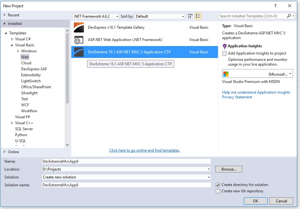Expand the Recent section
Screen dimensions: 300x209
tap(5, 15)
